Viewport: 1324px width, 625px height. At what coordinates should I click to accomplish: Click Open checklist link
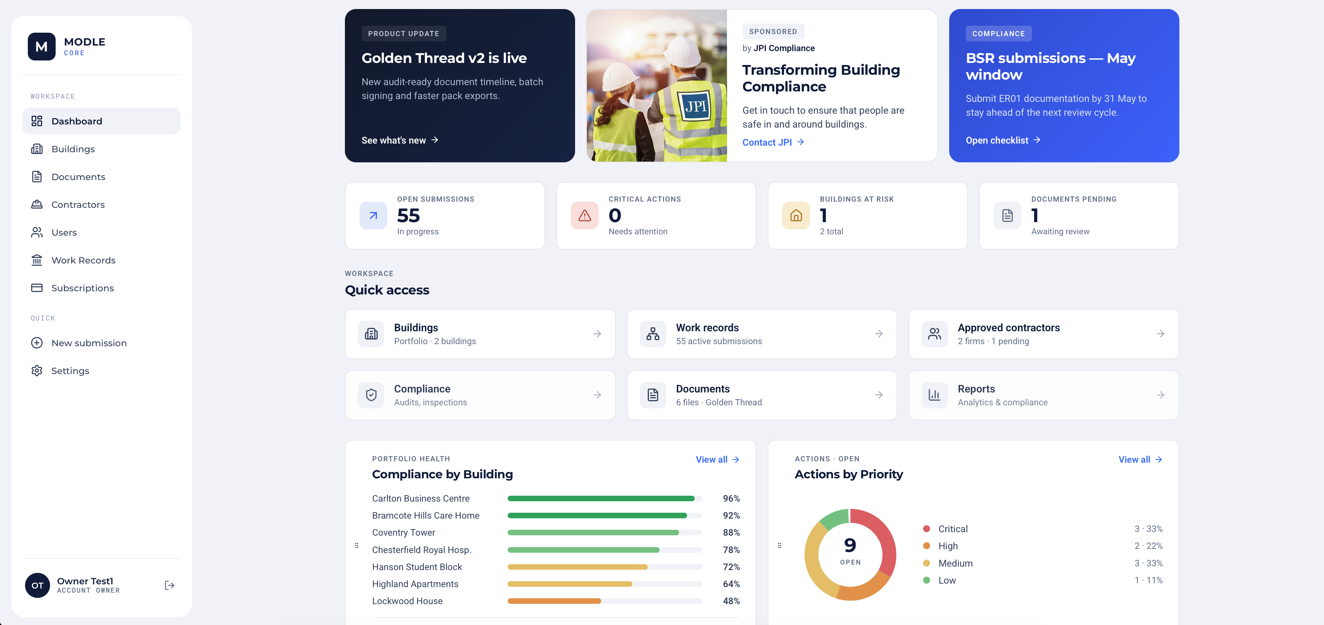click(x=1003, y=140)
